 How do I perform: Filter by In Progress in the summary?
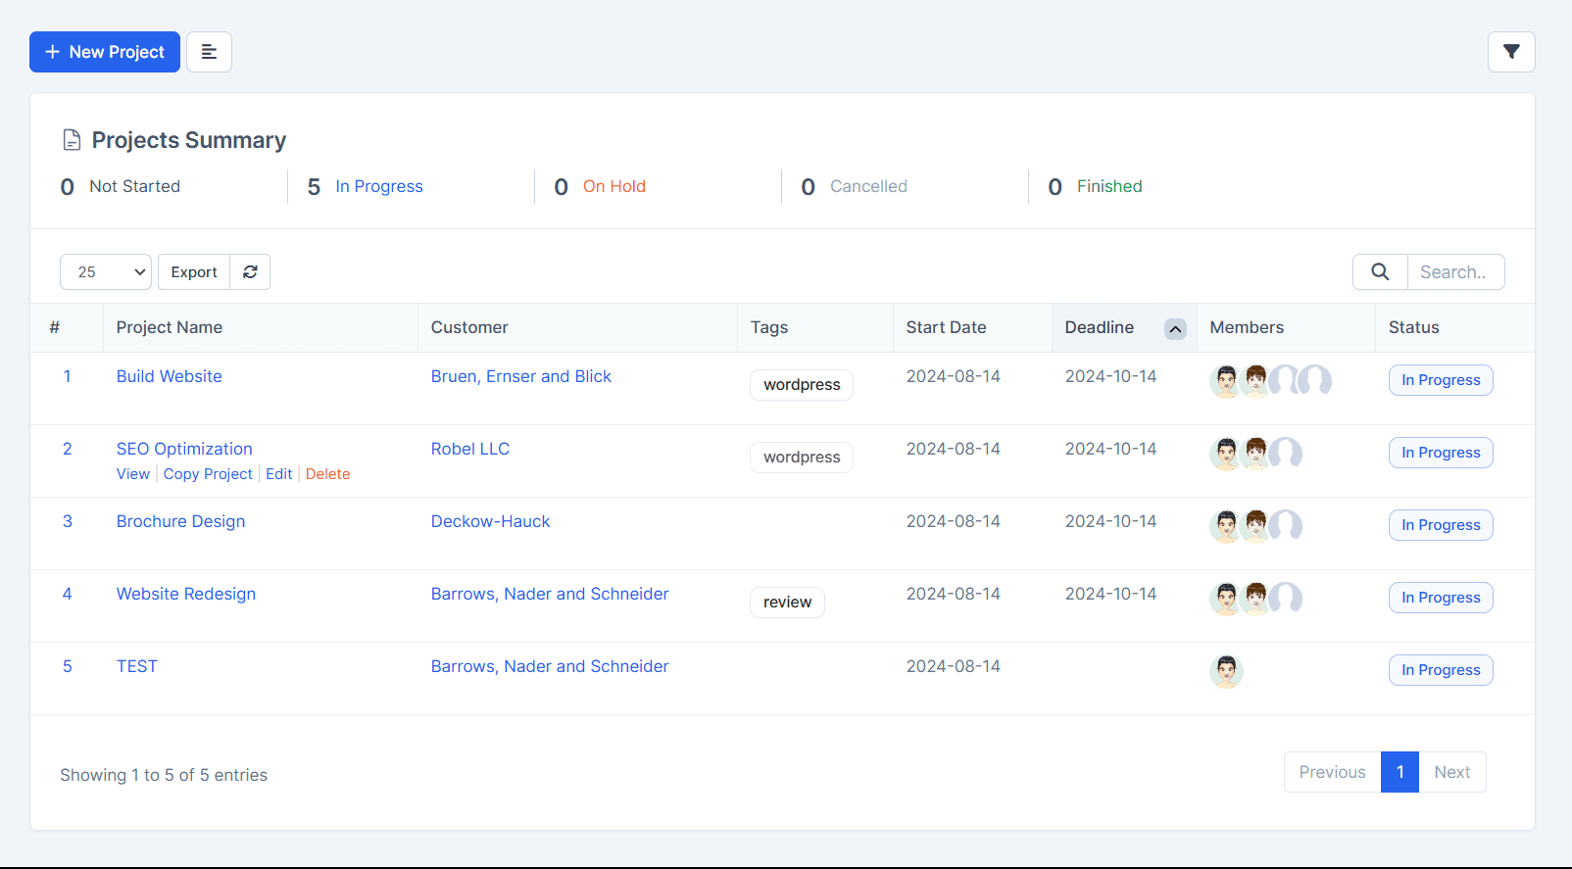point(379,186)
